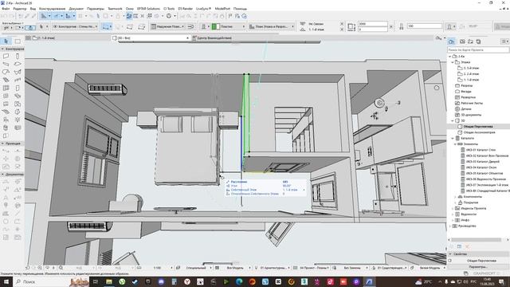Viewport: 510px width, 287px height.
Task: Select 'Общая Аксонометрия' in navigator
Action: (480, 132)
